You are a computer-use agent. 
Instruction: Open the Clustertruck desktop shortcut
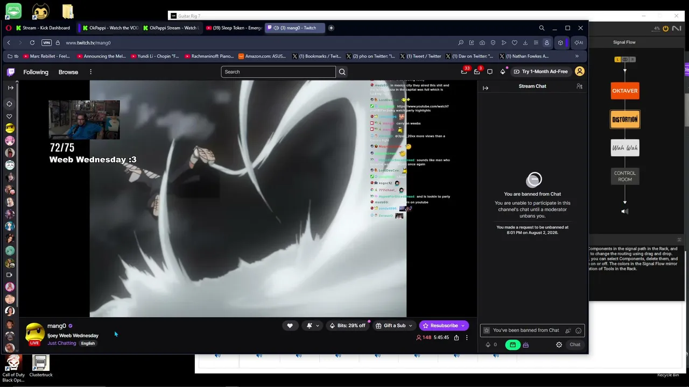[41, 365]
